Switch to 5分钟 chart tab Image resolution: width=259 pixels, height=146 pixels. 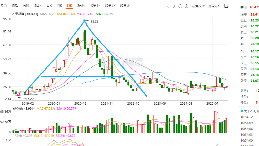[81, 6]
